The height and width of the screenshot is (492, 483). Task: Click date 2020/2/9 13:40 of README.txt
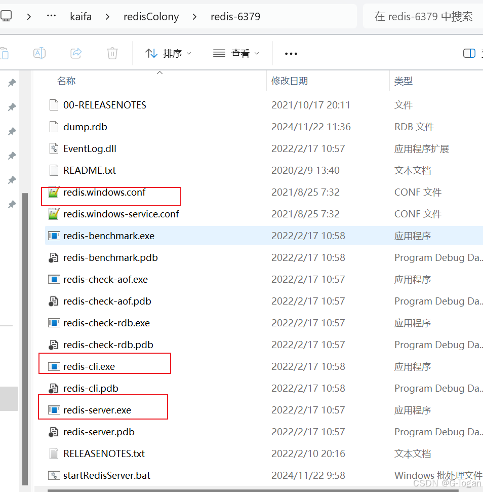305,170
